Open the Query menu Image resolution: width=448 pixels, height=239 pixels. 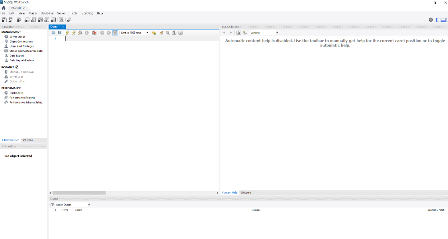pyautogui.click(x=33, y=13)
